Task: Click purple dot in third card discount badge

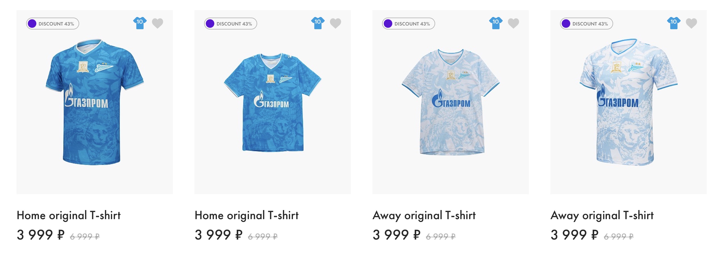Action: (x=388, y=24)
